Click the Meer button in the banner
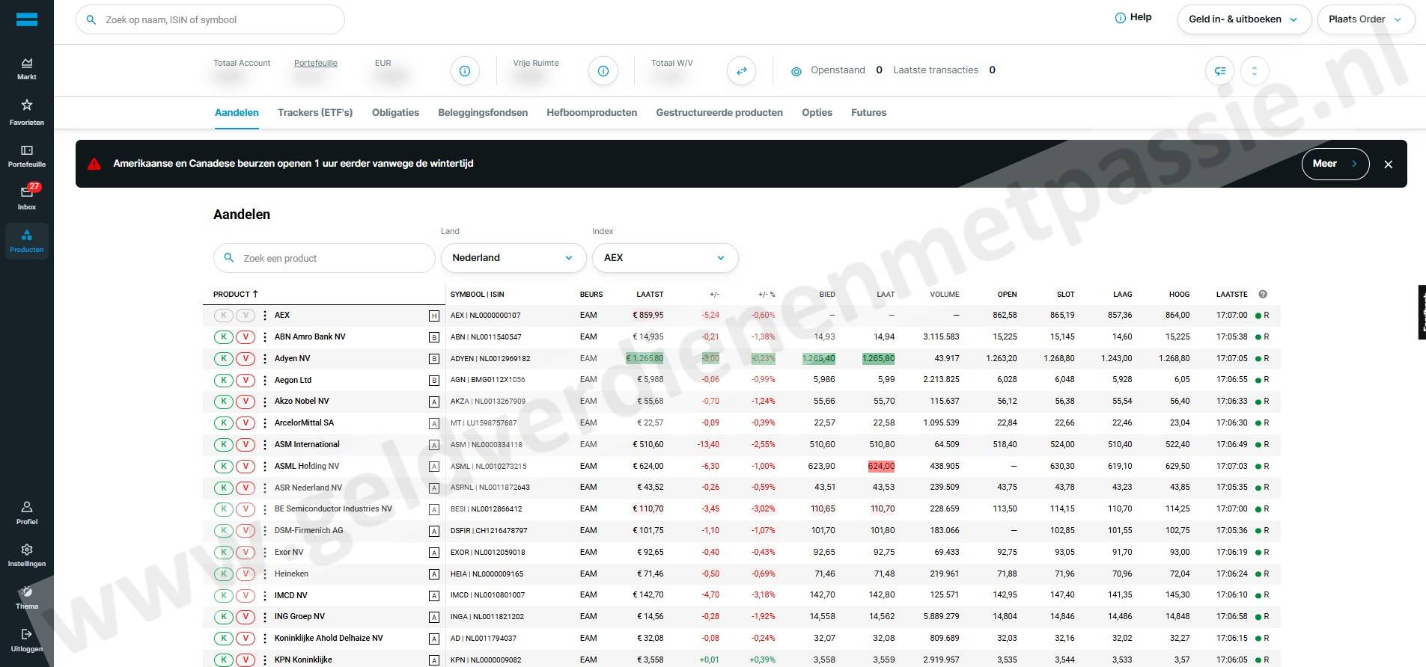 pos(1335,164)
